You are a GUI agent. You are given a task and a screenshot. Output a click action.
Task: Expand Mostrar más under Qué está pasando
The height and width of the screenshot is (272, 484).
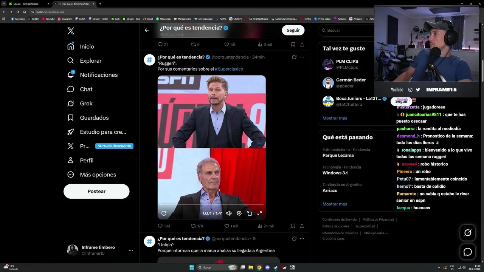pos(335,204)
